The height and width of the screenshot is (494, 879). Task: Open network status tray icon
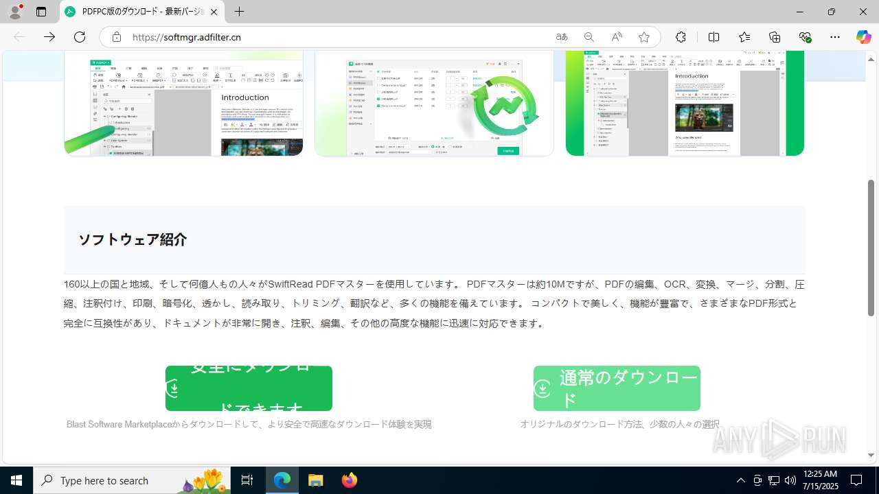[774, 480]
